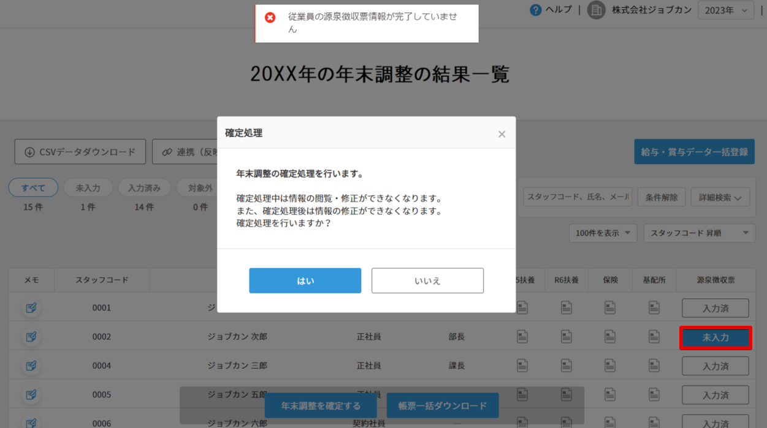Open memo icon for staff 0004

[x=31, y=366]
